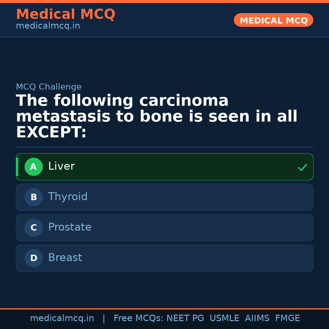
Task: Click the circular C badge beside Prostate
Action: [x=34, y=228]
